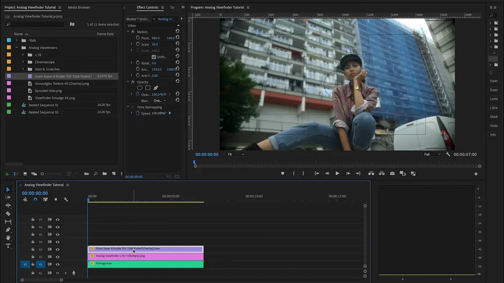The height and width of the screenshot is (283, 504).
Task: Click the project panel thumbnail zoom slider
Action: pos(43,174)
